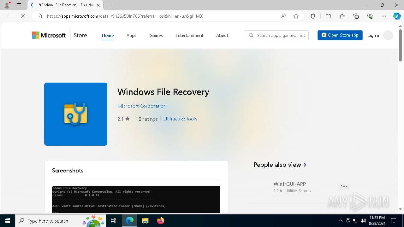Click the scrollbar down arrow

pyautogui.click(x=400, y=209)
